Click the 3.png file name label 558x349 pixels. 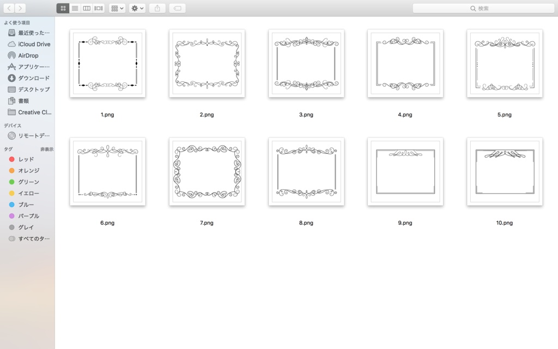coord(306,115)
